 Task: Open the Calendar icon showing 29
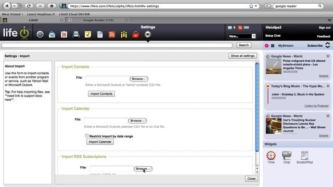(x=63, y=34)
